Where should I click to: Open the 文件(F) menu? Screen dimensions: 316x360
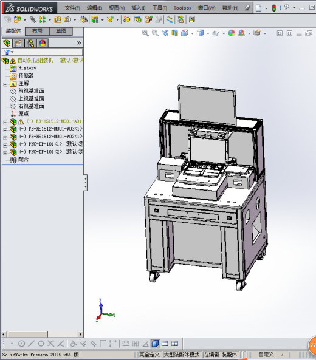coord(72,8)
